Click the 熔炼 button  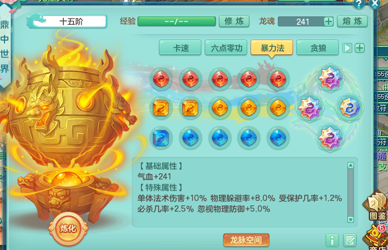(x=352, y=21)
